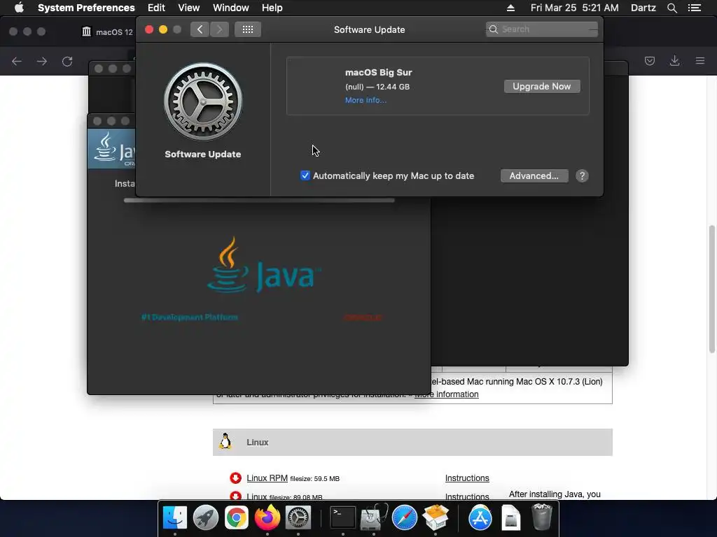Click the Java installer progress bar

(259, 200)
